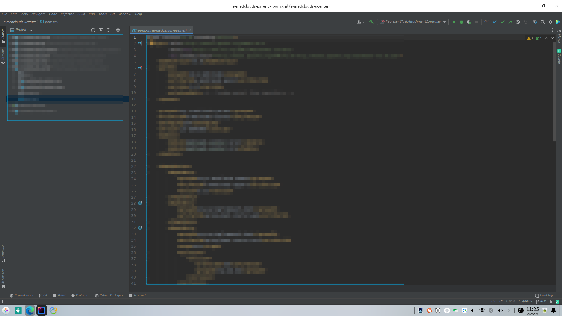The image size is (562, 316).
Task: Show Git history clock icon
Action: (x=518, y=22)
